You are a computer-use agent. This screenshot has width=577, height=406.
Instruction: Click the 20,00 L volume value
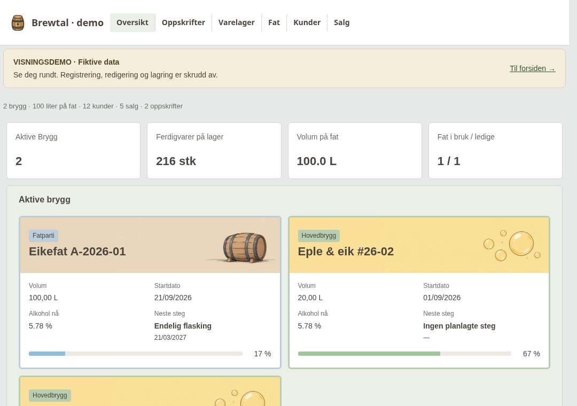[310, 298]
